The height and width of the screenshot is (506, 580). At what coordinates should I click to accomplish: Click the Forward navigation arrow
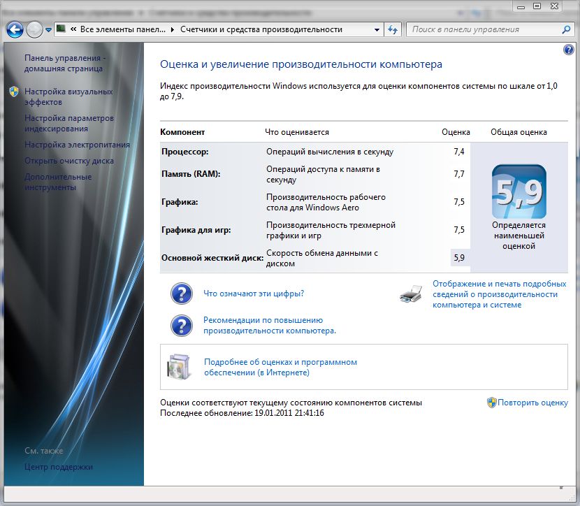pos(33,29)
